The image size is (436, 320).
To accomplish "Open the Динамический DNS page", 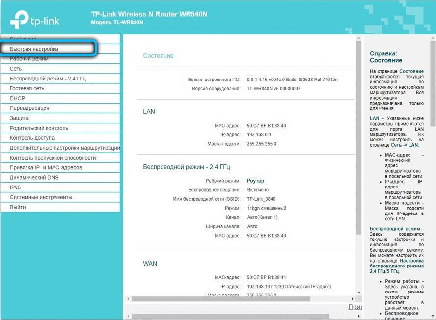I will coord(34,177).
